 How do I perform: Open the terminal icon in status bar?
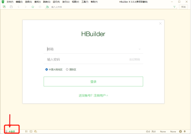[31, 131]
